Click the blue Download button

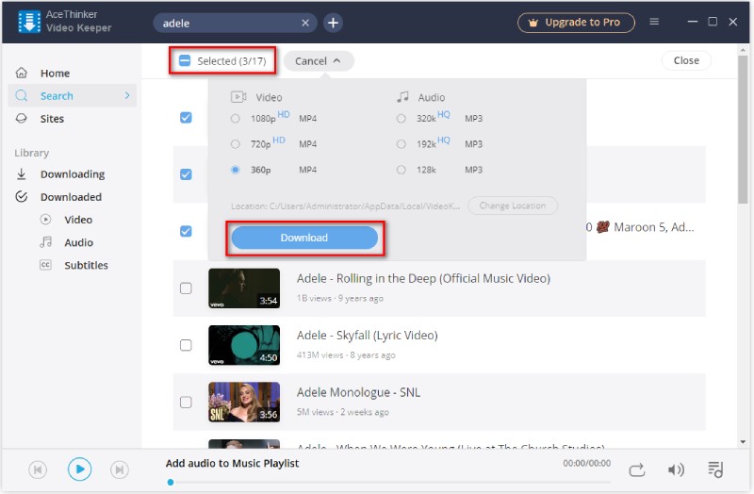tap(304, 238)
